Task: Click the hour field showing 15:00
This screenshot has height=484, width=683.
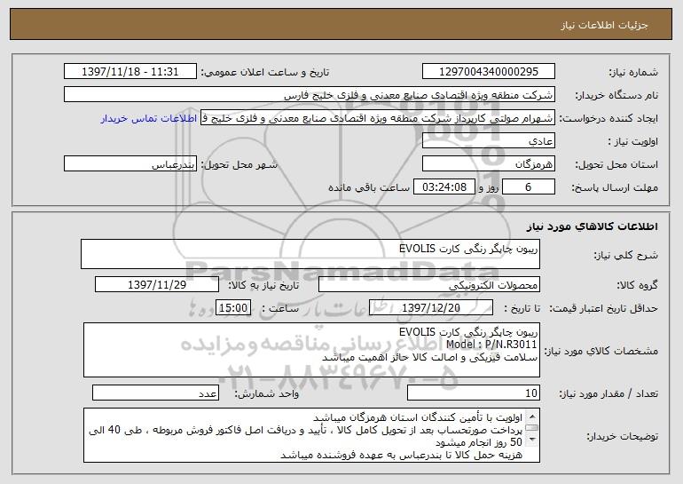Action: 233,308
